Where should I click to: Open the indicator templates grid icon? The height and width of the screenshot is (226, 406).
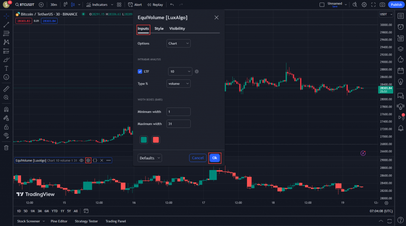pyautogui.click(x=119, y=5)
